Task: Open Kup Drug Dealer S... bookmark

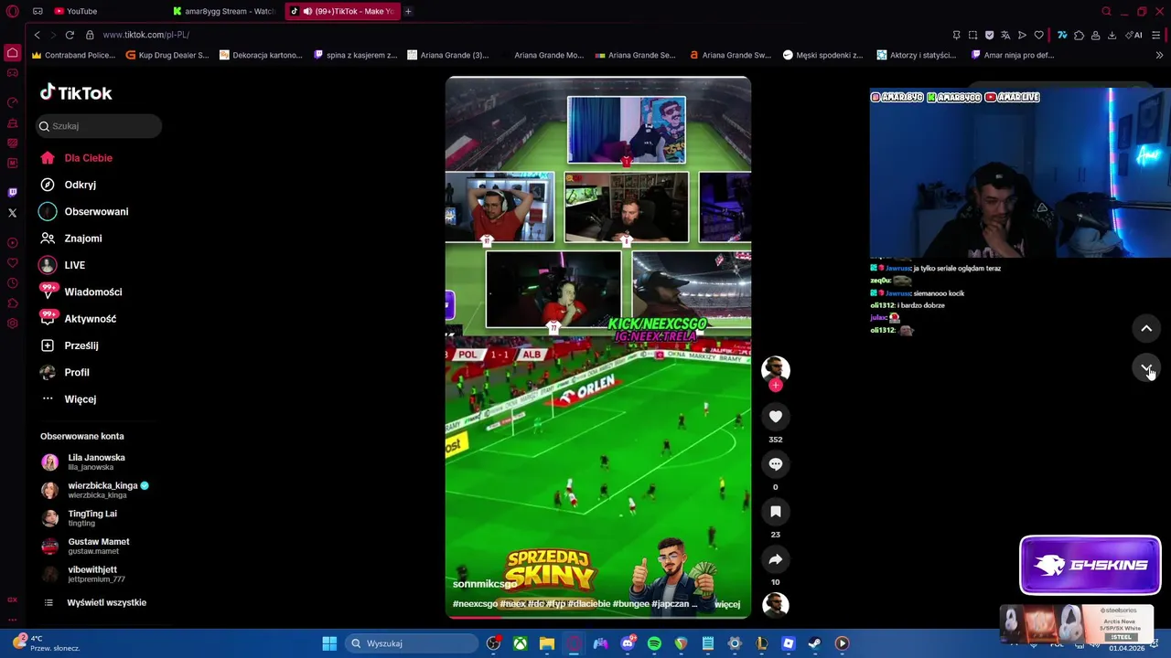Action: 167,55
